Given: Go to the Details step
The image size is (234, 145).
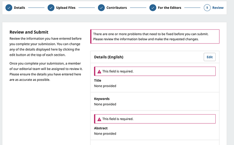Looking at the screenshot, I should click(19, 8).
